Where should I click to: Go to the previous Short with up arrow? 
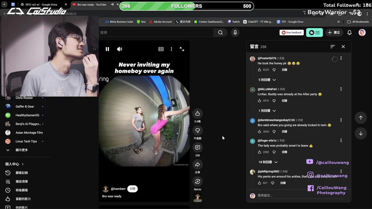tap(361, 118)
